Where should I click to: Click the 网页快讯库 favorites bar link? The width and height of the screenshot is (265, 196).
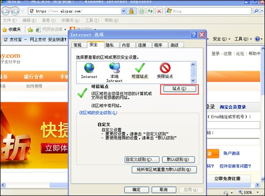coord(49,29)
